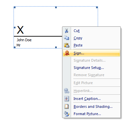This screenshot has width=136, height=124.
Task: Click the Mr title text under signature
Action: point(18,45)
